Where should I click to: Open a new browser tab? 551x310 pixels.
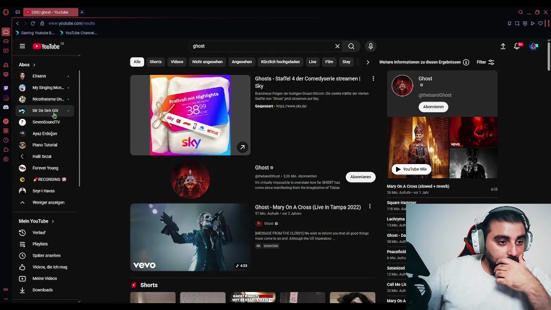82,12
